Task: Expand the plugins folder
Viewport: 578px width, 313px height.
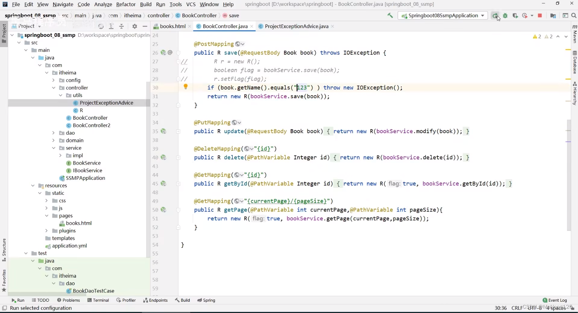Action: click(46, 231)
